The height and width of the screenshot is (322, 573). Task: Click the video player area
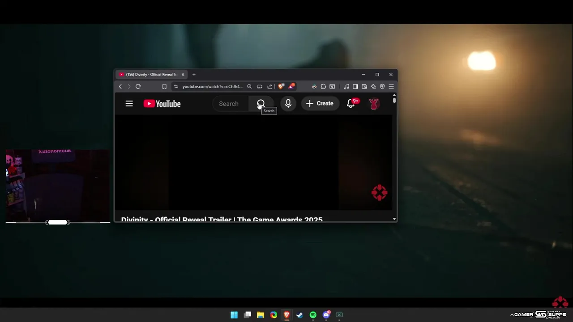[253, 162]
